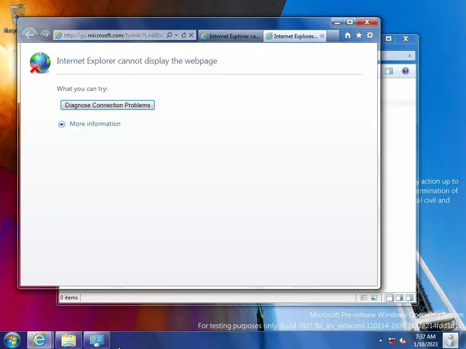Open a new blank tab
This screenshot has width=466, height=349.
333,36
